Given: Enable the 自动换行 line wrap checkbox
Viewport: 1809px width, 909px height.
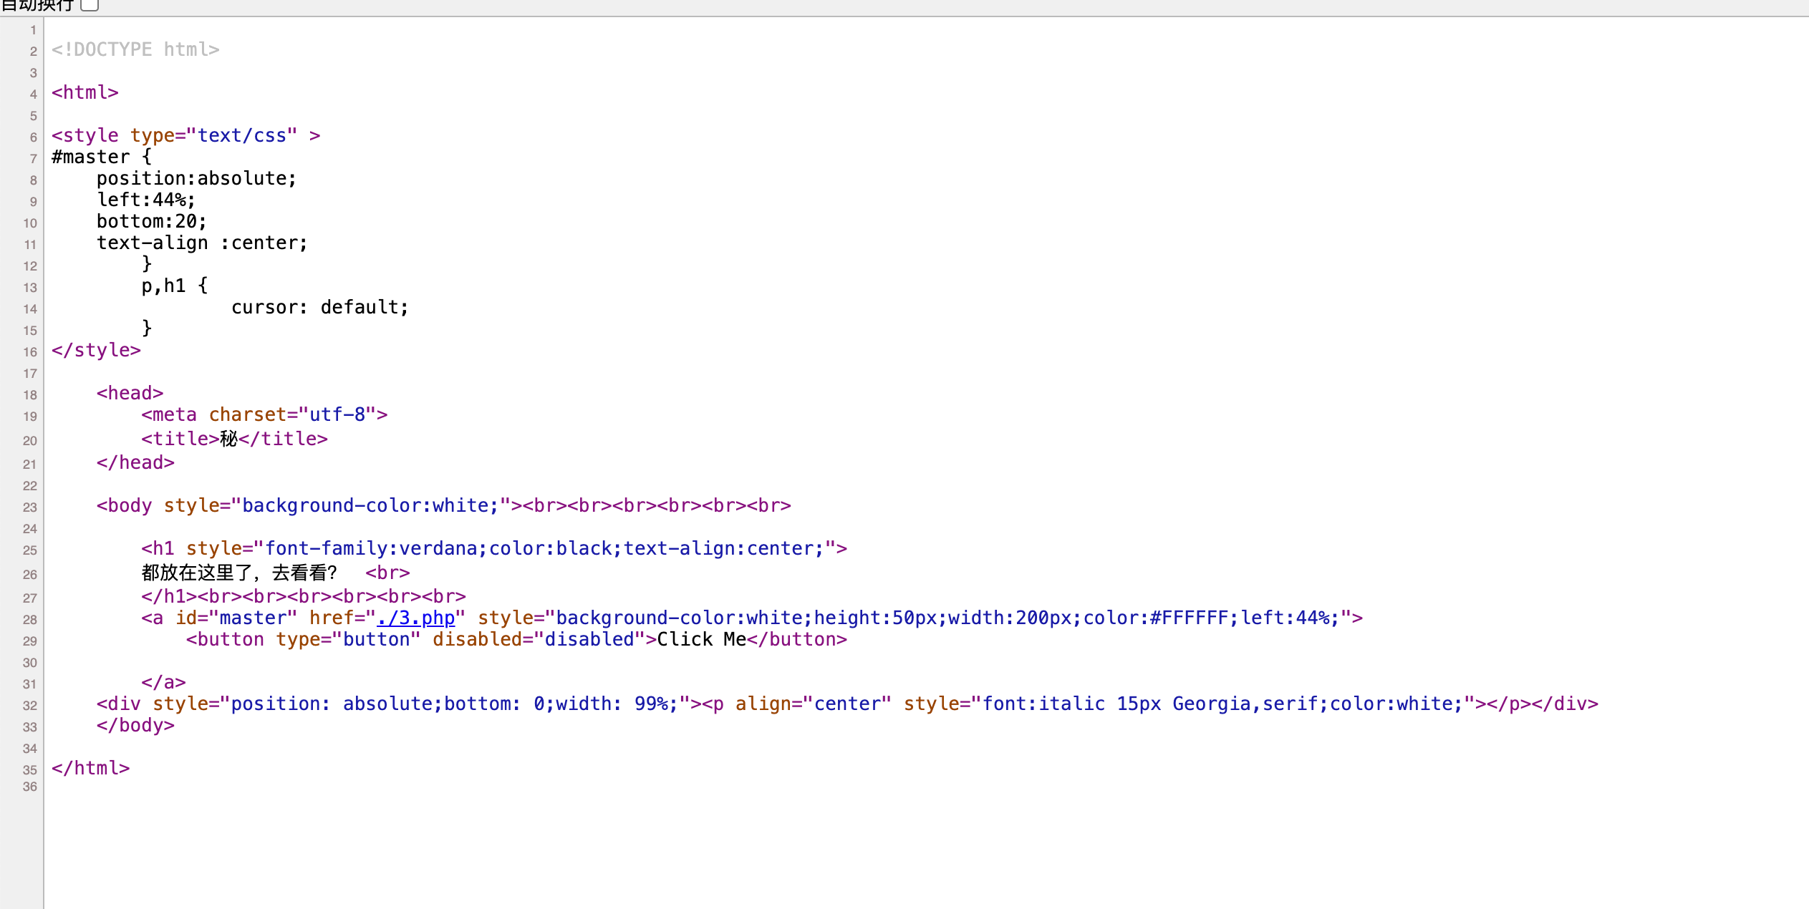Looking at the screenshot, I should point(90,5).
